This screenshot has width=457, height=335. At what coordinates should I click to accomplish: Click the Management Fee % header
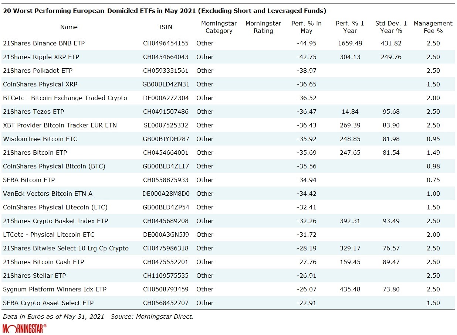click(x=433, y=27)
